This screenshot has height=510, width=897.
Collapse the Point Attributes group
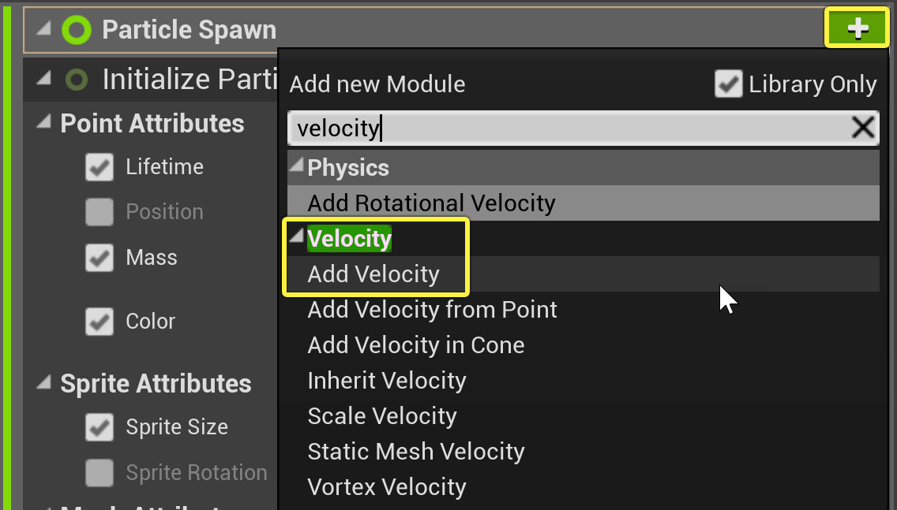pyautogui.click(x=45, y=123)
